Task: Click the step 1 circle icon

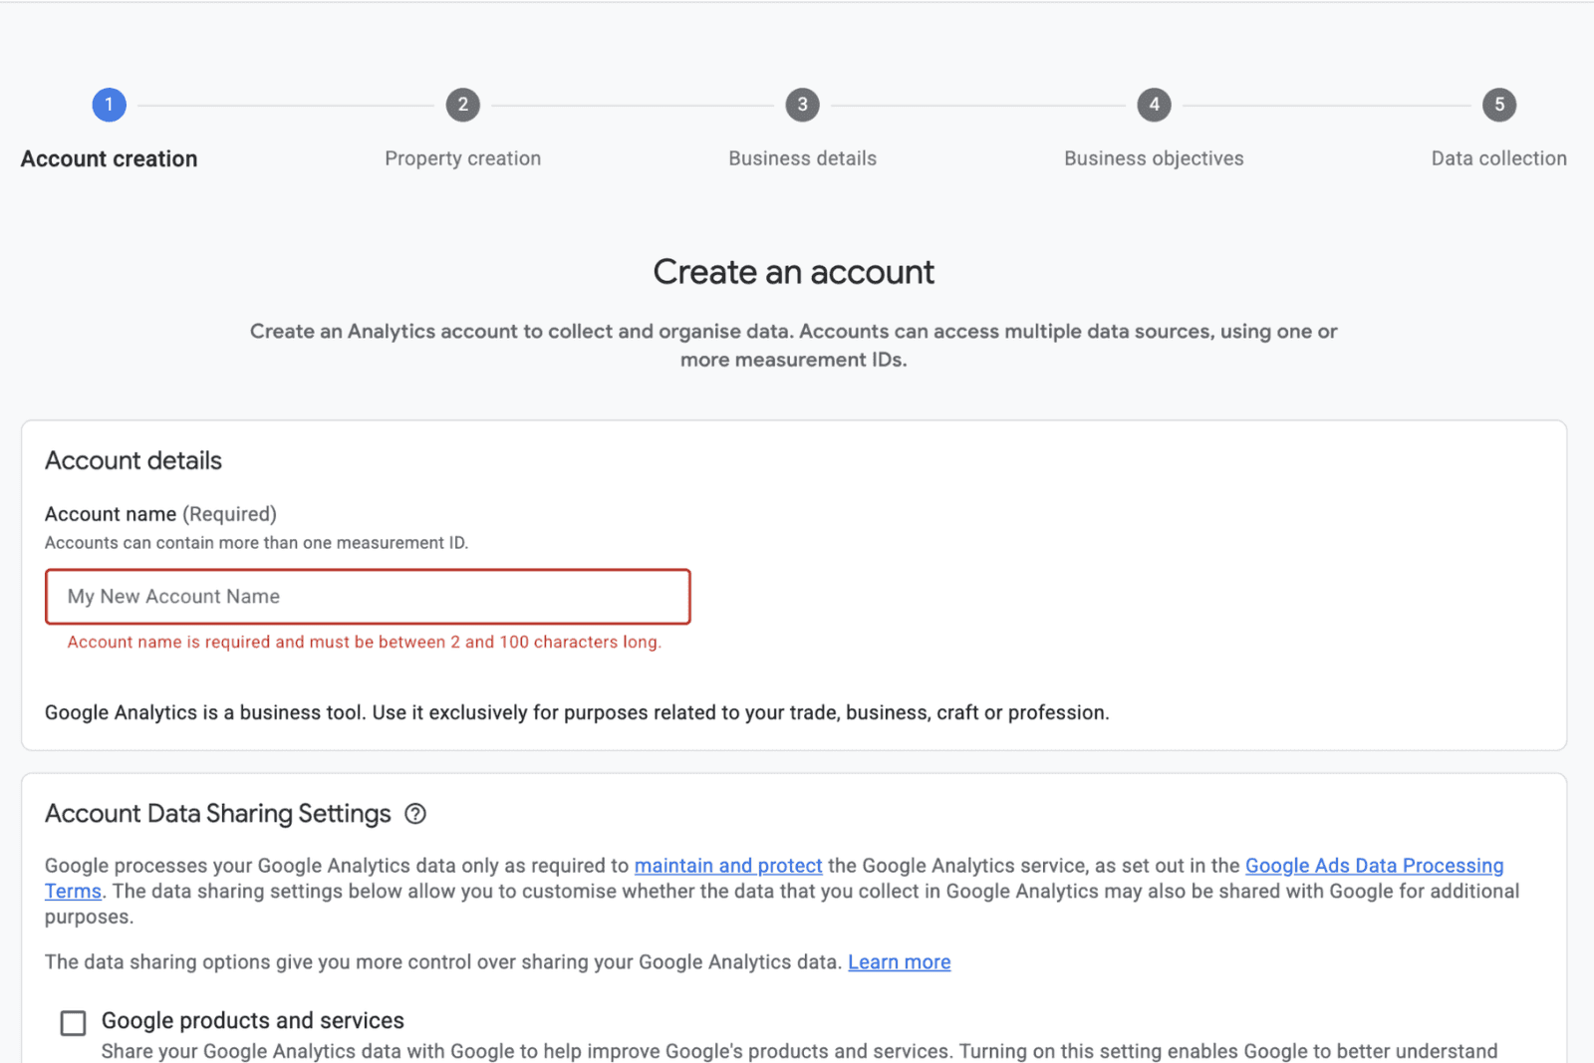Action: pos(109,105)
